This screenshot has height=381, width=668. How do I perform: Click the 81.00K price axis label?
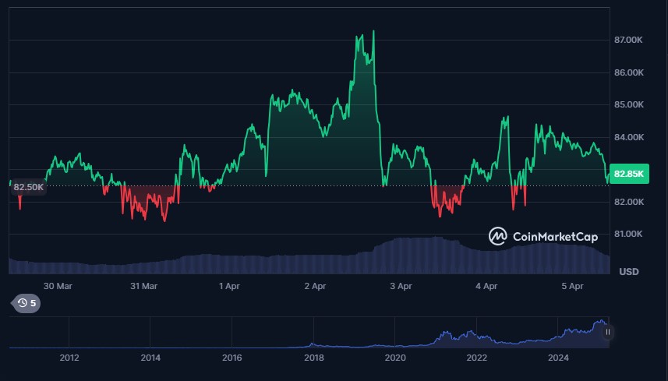[629, 235]
